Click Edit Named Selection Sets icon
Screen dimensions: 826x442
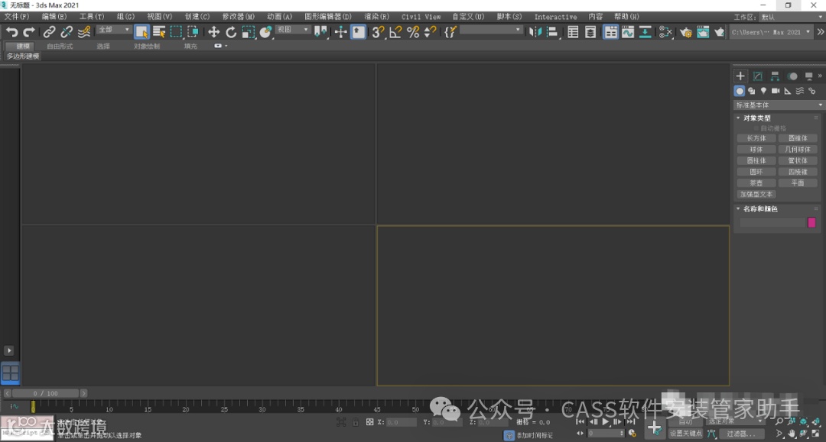point(450,32)
